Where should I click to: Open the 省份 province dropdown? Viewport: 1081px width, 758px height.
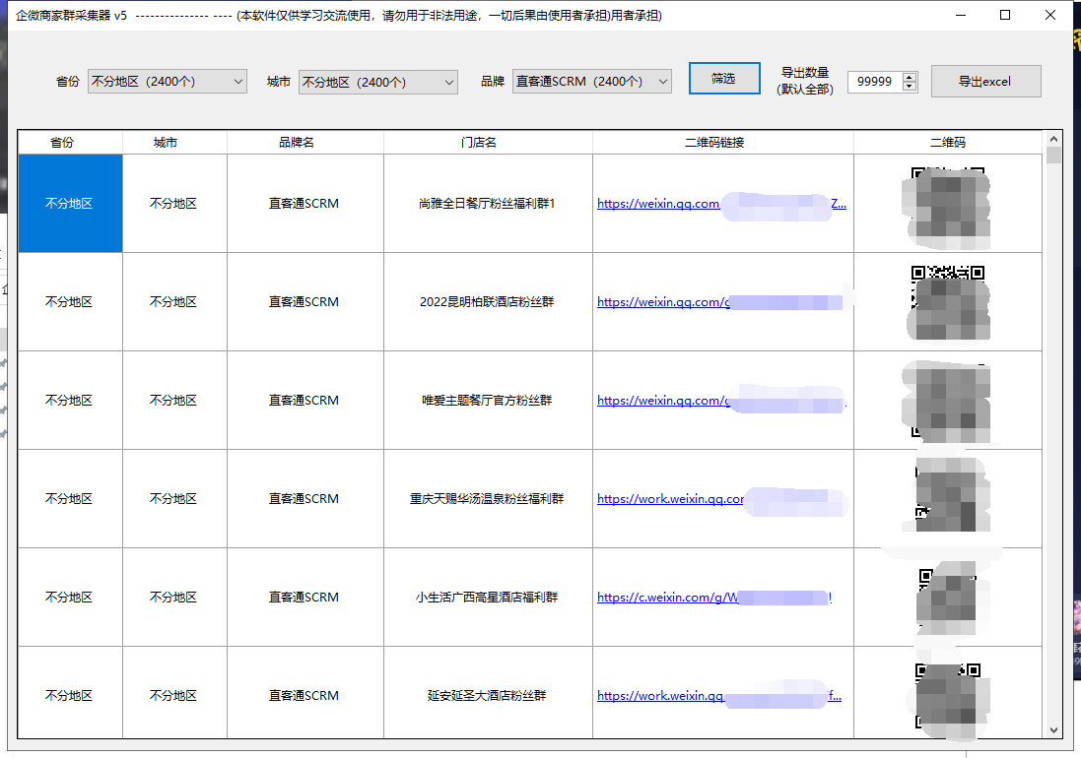click(167, 82)
